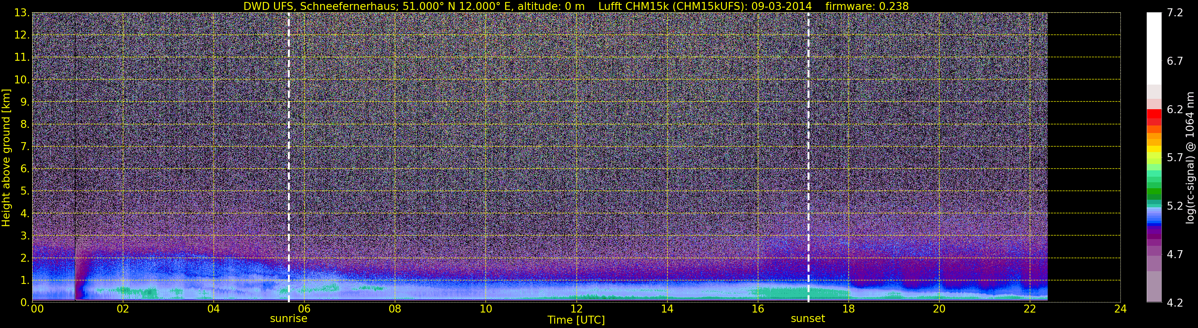The image size is (1198, 328).
Task: Click the time axis tick '00'
Action: point(37,309)
